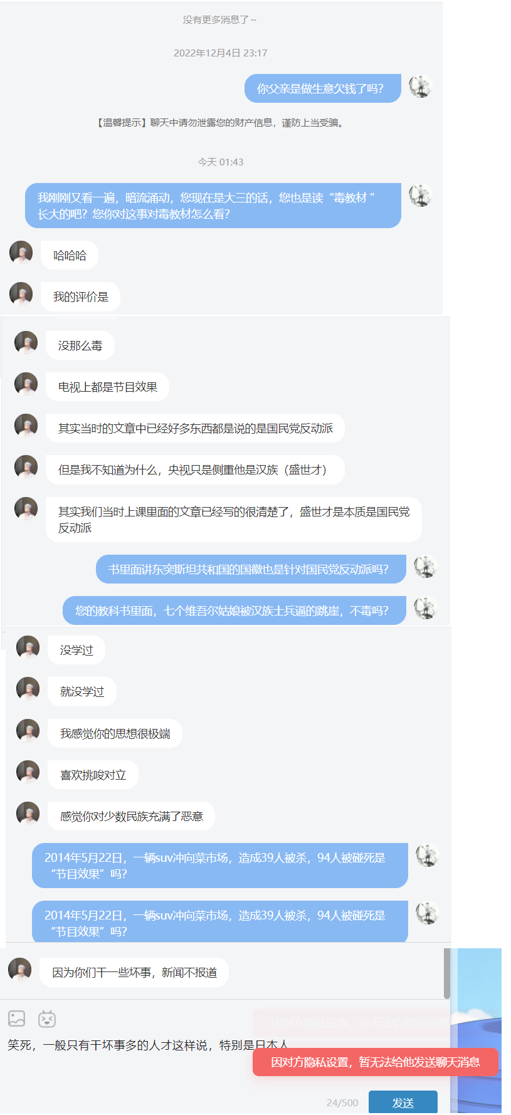Click the 感觉你对少数民族充满了恶意 bubble
Image resolution: width=511 pixels, height=1115 pixels.
(x=131, y=816)
